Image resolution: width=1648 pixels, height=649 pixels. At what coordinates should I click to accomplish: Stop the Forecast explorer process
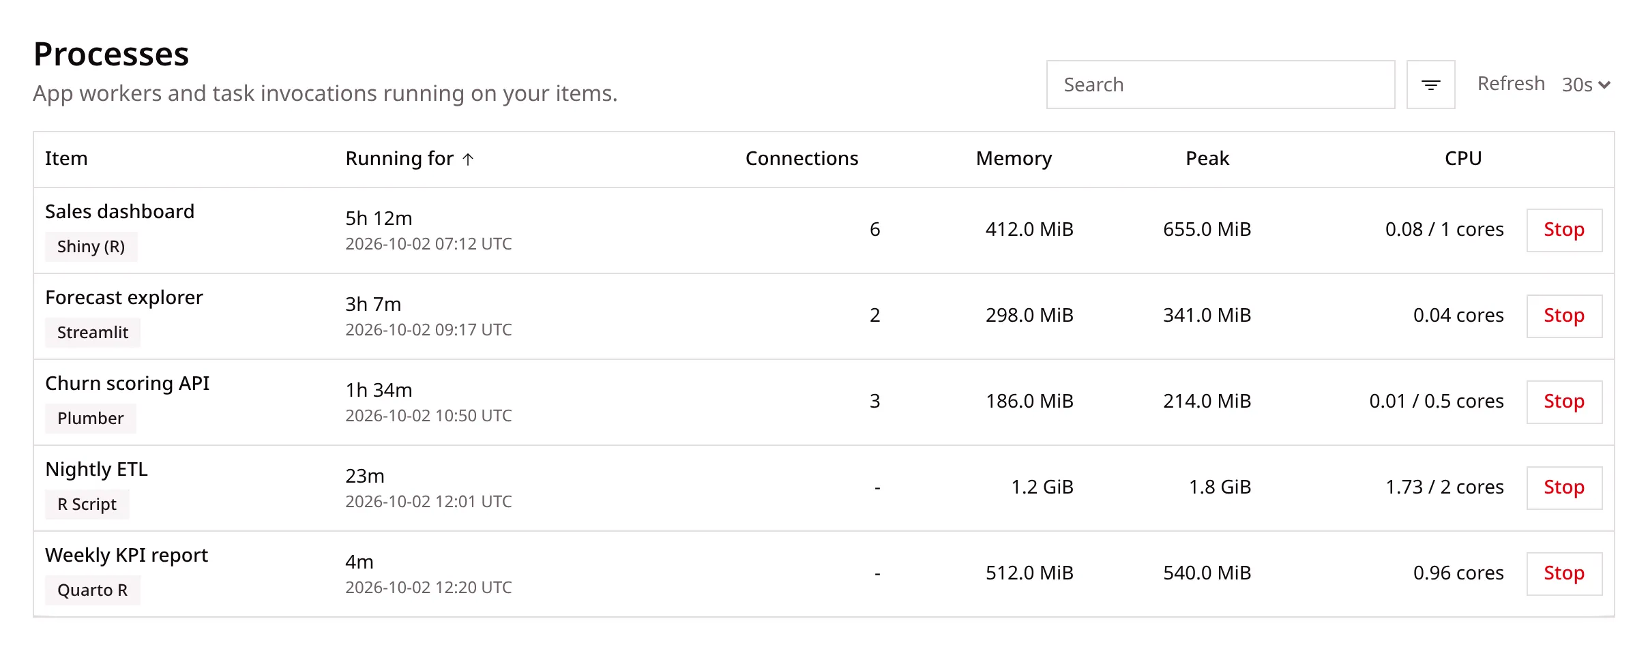1564,316
